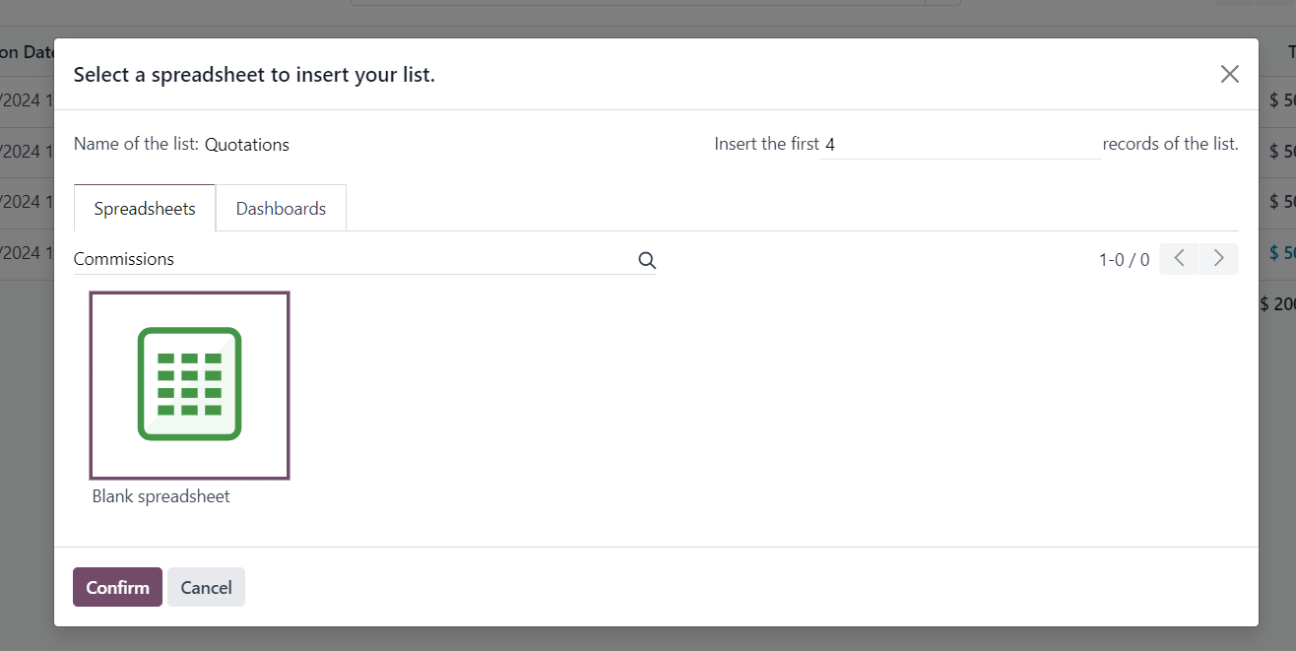The width and height of the screenshot is (1296, 651).
Task: Click the partially hidden Date column header
Action: point(27,51)
